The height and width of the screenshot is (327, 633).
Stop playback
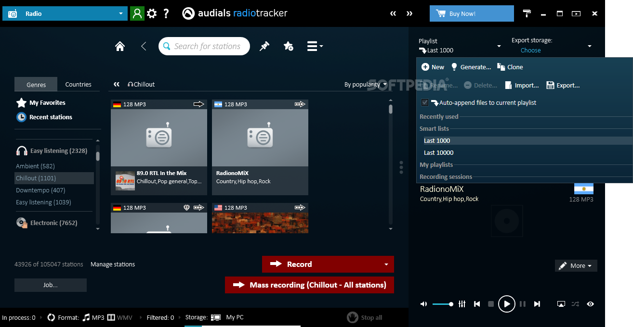pos(491,304)
